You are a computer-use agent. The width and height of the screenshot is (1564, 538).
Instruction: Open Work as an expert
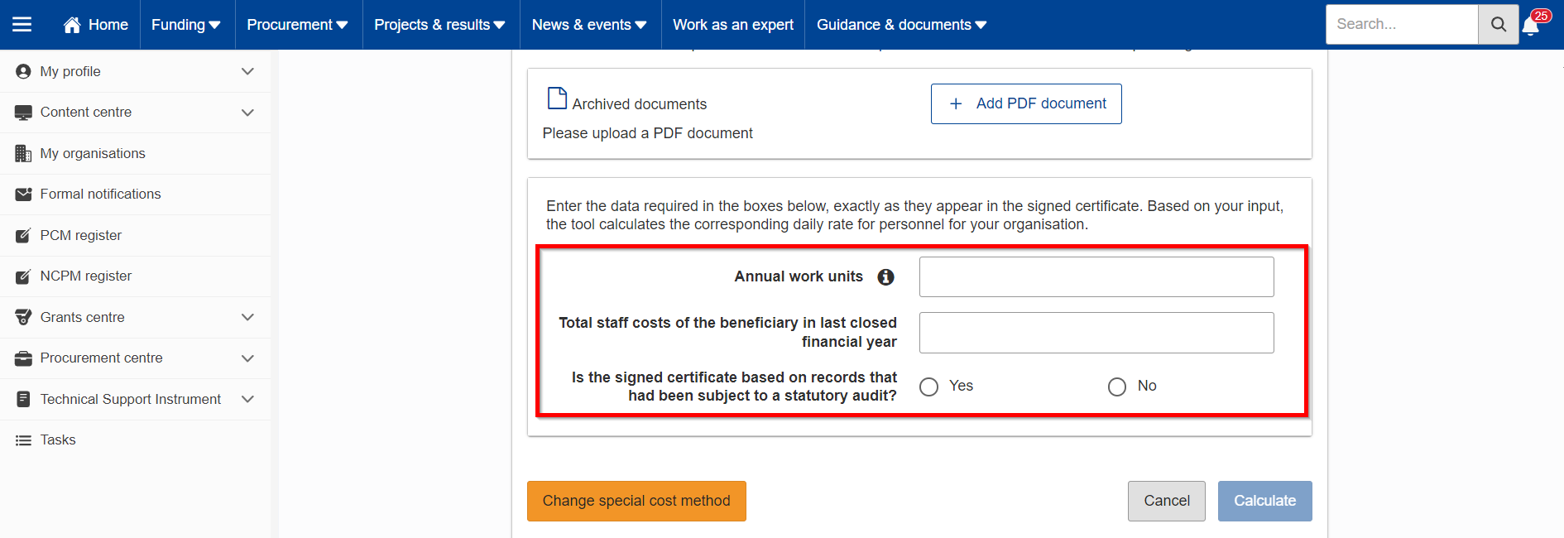(733, 25)
